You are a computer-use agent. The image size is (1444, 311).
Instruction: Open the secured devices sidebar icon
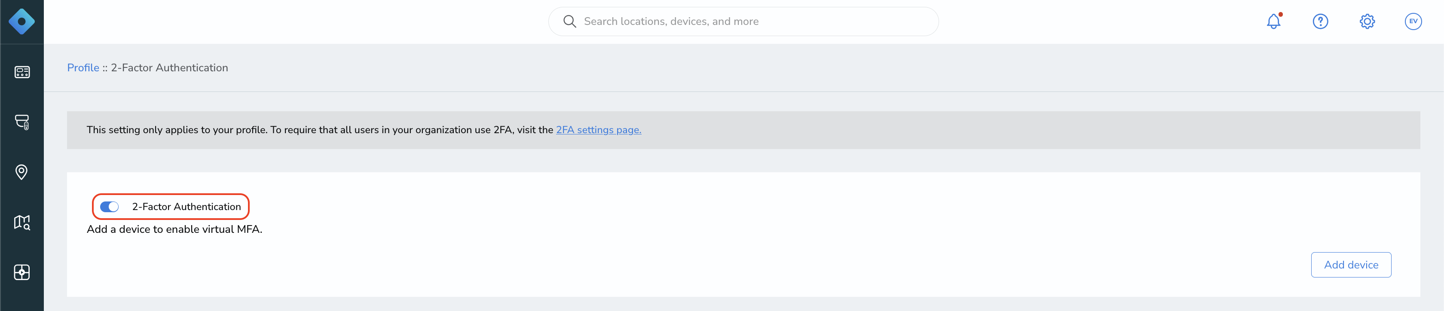pos(22,122)
